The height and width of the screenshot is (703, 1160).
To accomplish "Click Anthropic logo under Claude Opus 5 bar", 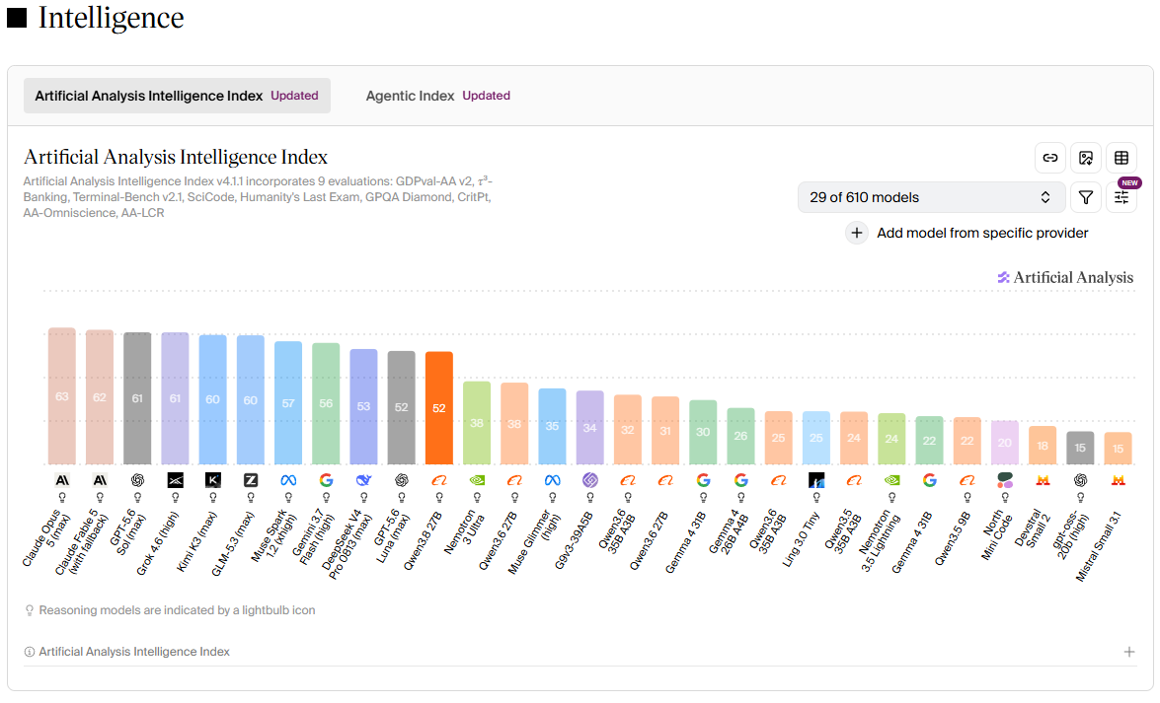I will tap(62, 480).
